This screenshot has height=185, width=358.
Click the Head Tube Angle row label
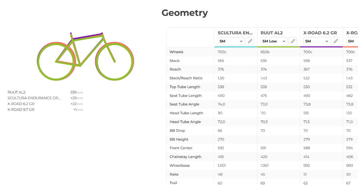tap(185, 122)
